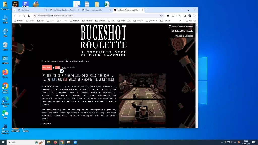Open the blue M taskbar app

pos(75,142)
